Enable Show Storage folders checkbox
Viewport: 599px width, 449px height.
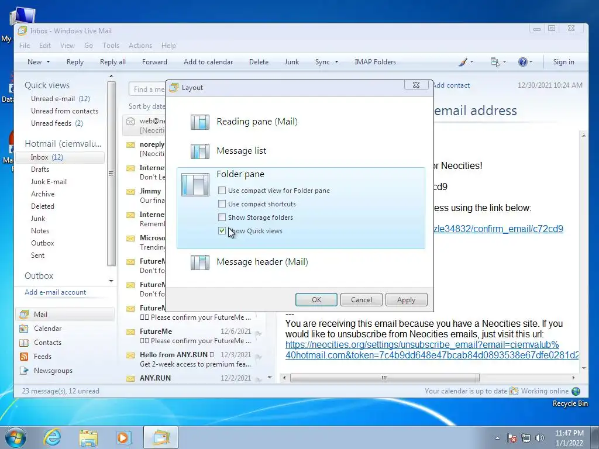(x=222, y=217)
